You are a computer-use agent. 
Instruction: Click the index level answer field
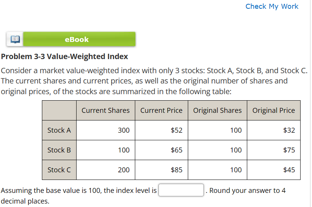pyautogui.click(x=181, y=190)
